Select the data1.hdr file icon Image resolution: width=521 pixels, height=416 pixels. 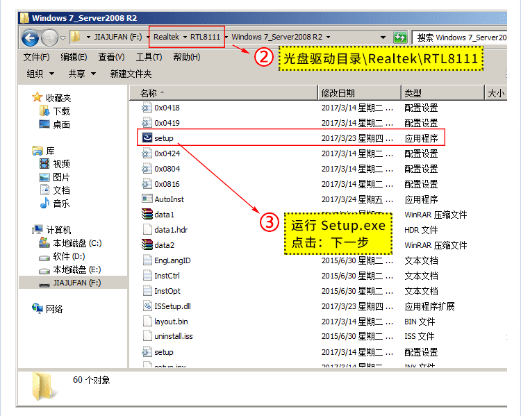point(147,229)
